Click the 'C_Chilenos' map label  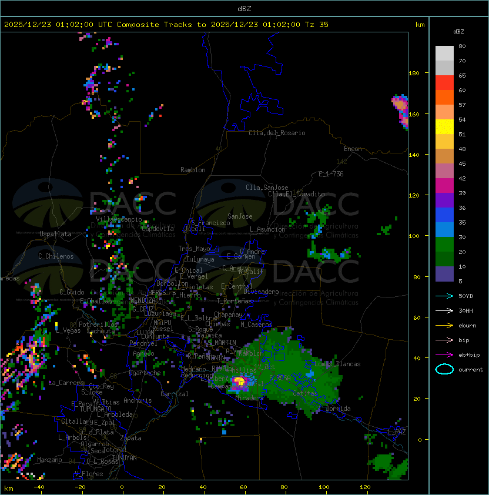click(56, 256)
